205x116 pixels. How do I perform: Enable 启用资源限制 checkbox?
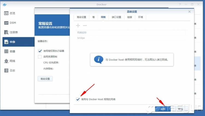[x=40, y=56]
